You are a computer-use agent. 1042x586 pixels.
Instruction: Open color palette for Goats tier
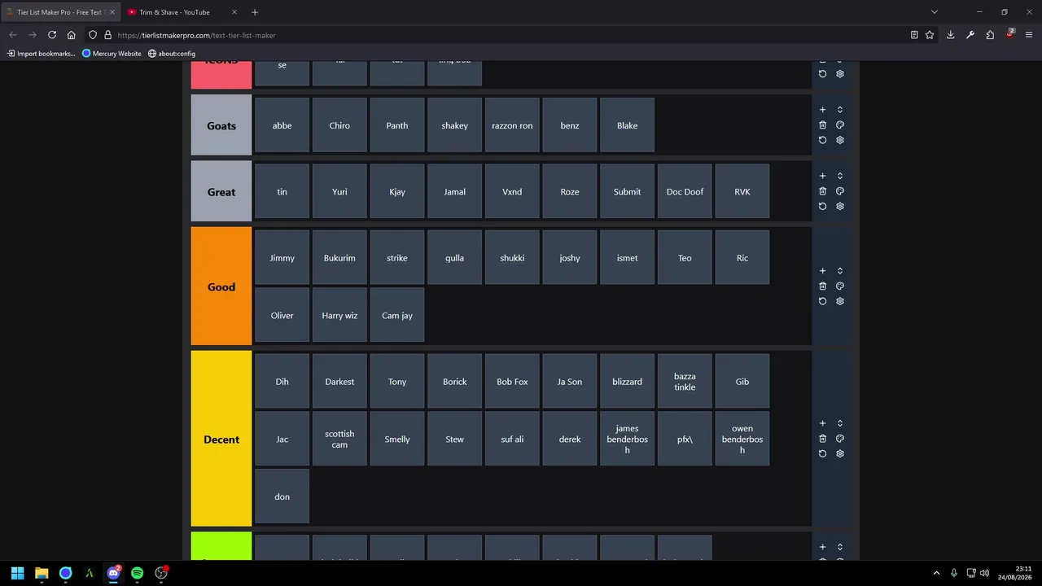(840, 125)
